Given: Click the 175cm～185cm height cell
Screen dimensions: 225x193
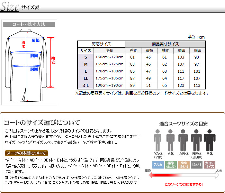Looking at the screenshot, I should 110,78.
